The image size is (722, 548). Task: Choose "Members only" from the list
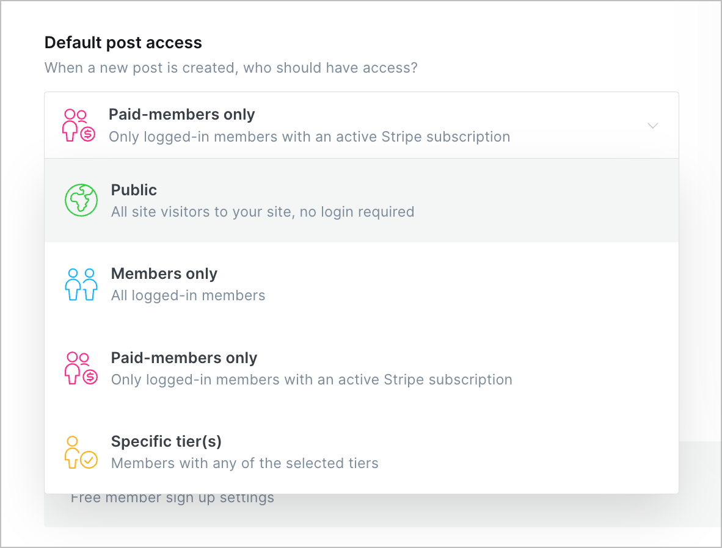(x=164, y=274)
